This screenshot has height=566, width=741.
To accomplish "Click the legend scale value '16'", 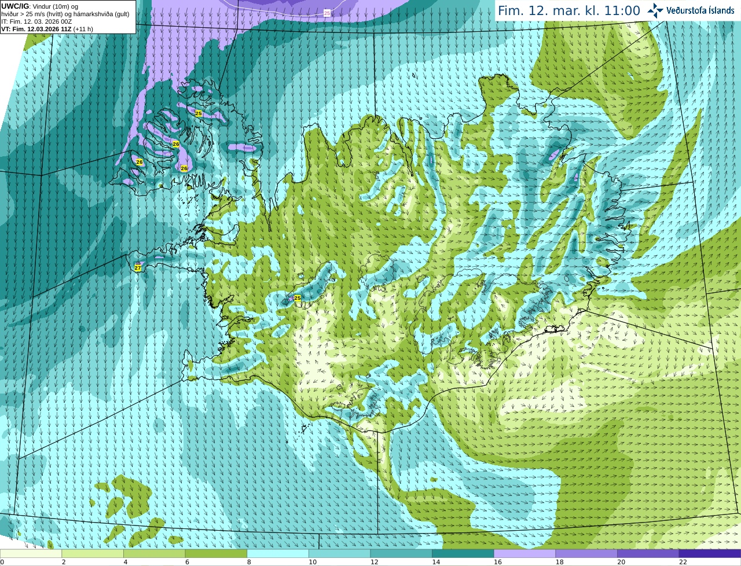I will (x=498, y=562).
